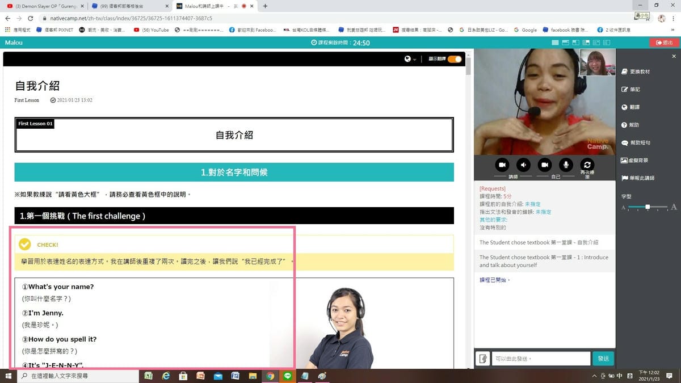Viewport: 681px width, 383px height.
Task: Open the input method 中 selector in taskbar
Action: click(x=620, y=376)
